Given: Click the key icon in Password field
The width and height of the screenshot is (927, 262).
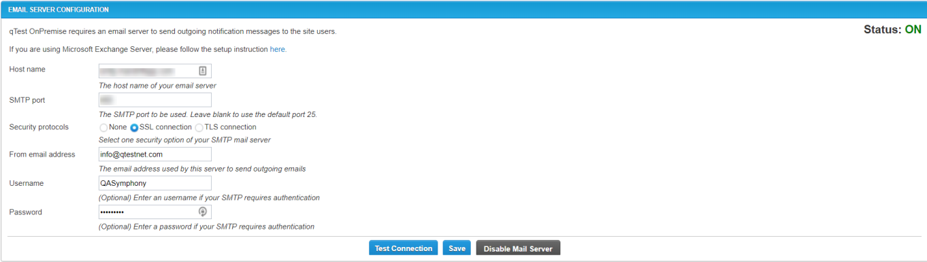Looking at the screenshot, I should 202,212.
